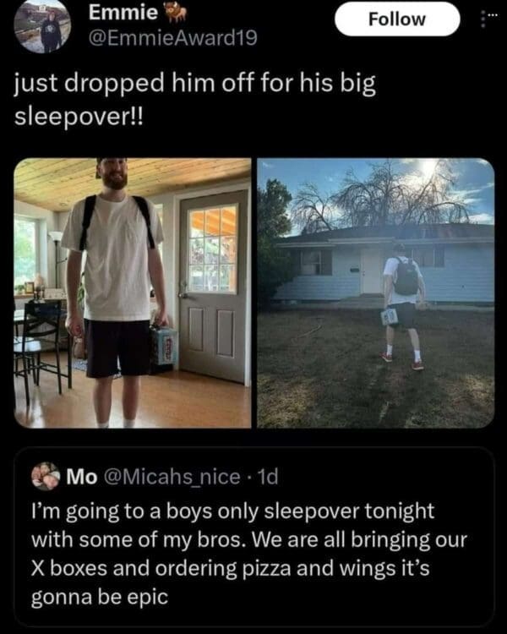
Task: Click the backpack in the outdoor photo
Action: (x=406, y=276)
